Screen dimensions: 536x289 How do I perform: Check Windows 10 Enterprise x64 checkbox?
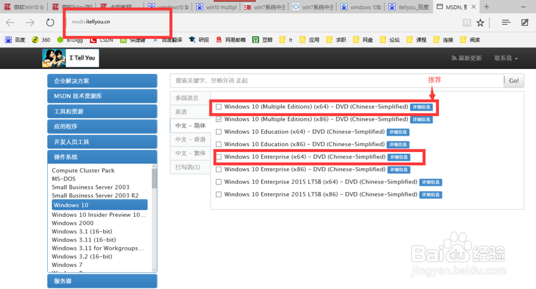[219, 157]
